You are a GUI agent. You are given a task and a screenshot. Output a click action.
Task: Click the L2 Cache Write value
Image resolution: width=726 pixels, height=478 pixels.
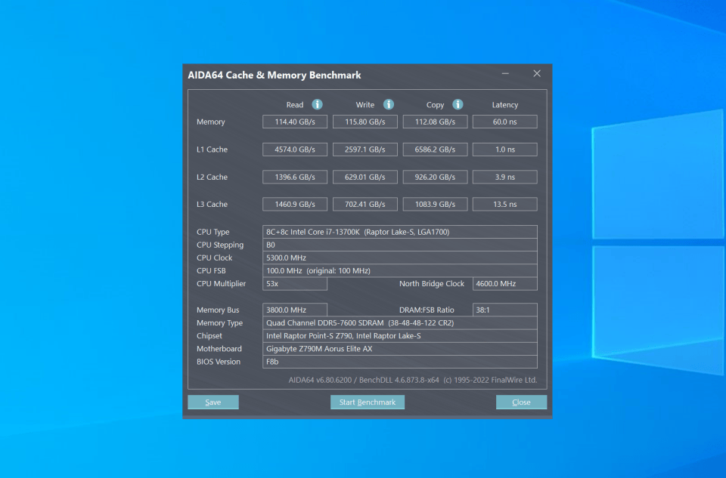coord(365,177)
